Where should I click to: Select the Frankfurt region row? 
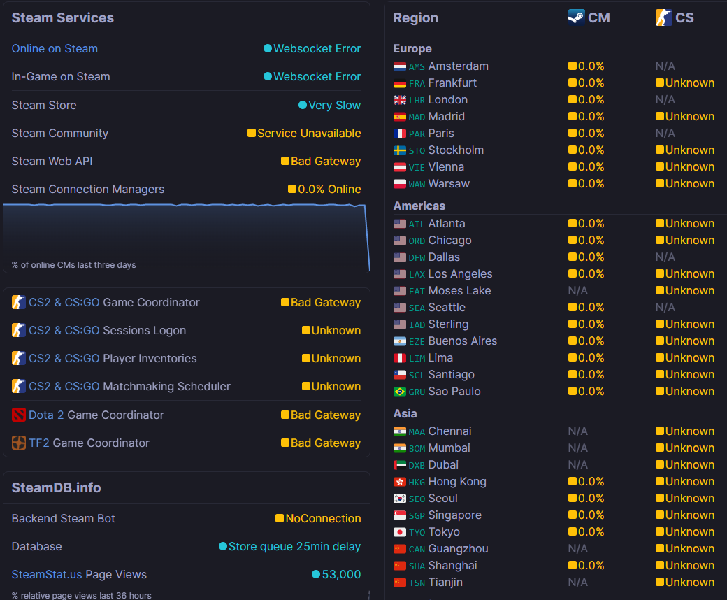coord(452,83)
